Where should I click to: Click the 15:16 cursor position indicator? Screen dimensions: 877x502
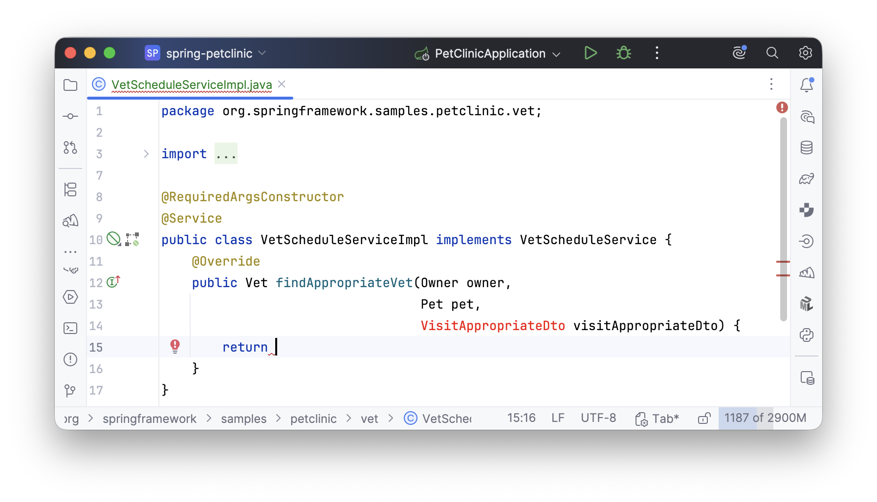click(521, 418)
